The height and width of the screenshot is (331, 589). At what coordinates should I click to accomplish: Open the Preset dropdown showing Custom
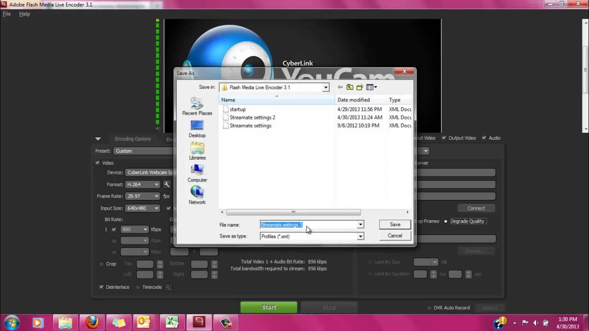point(144,151)
